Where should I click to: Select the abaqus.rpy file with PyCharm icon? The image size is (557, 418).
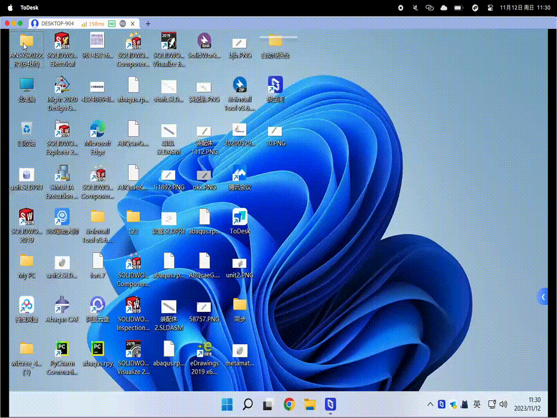97,354
